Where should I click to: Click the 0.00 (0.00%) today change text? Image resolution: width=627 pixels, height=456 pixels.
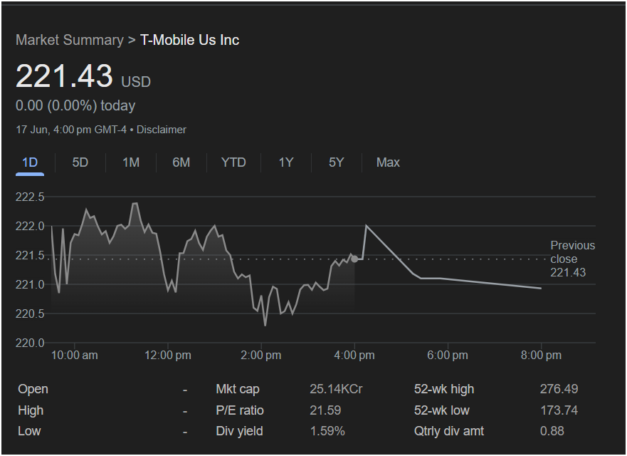(75, 105)
